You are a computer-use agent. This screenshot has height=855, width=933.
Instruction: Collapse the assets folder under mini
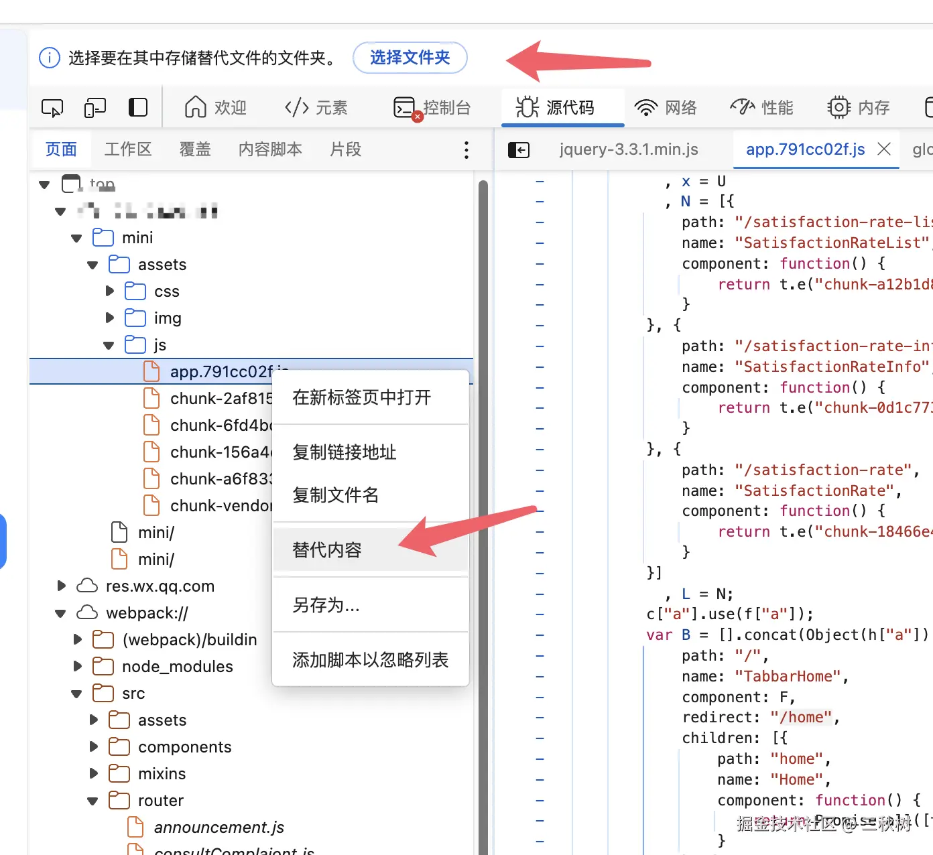tap(92, 265)
